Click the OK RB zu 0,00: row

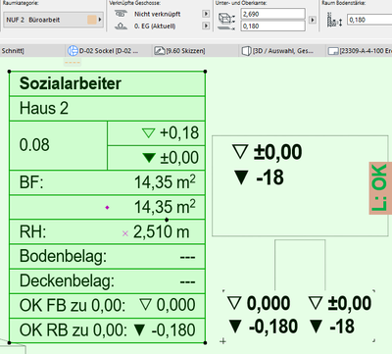click(x=107, y=330)
